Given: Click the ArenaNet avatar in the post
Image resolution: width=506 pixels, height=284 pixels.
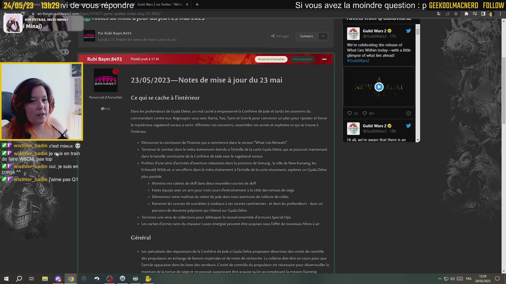Looking at the screenshot, I should click(105, 80).
